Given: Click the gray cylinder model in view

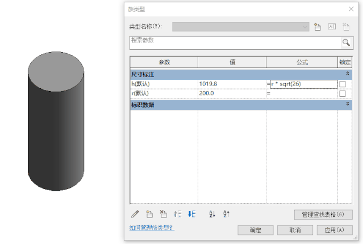Looking at the screenshot, I should click(56, 121).
